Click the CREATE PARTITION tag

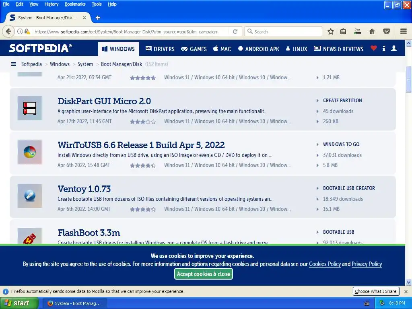pyautogui.click(x=342, y=100)
